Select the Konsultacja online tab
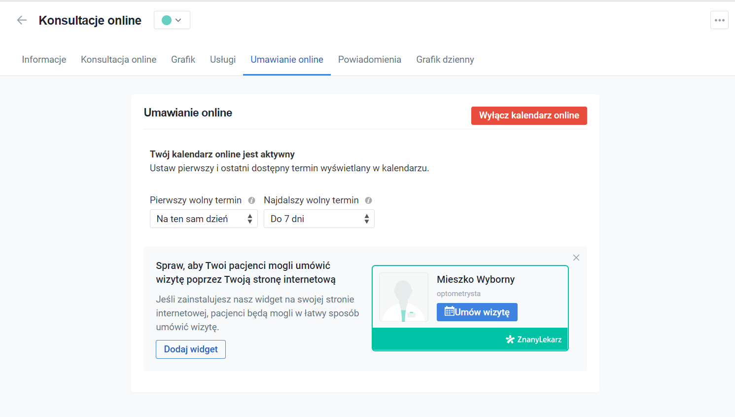Image resolution: width=735 pixels, height=417 pixels. pos(118,59)
